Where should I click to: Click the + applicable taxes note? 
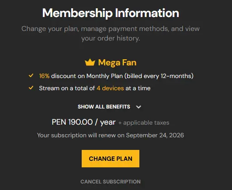144,123
